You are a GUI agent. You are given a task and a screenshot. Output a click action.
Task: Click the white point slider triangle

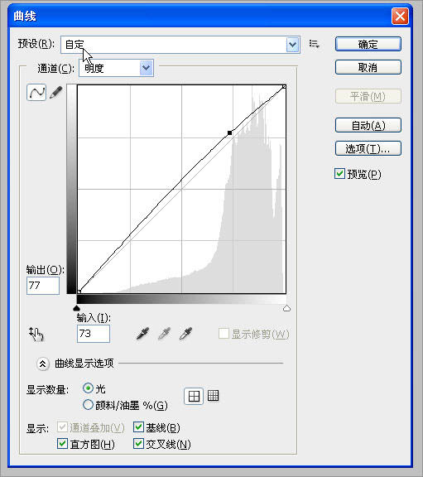(286, 308)
